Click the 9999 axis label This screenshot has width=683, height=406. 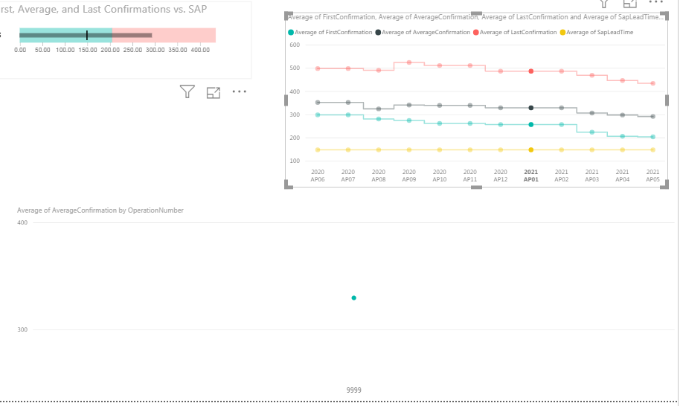tap(353, 390)
